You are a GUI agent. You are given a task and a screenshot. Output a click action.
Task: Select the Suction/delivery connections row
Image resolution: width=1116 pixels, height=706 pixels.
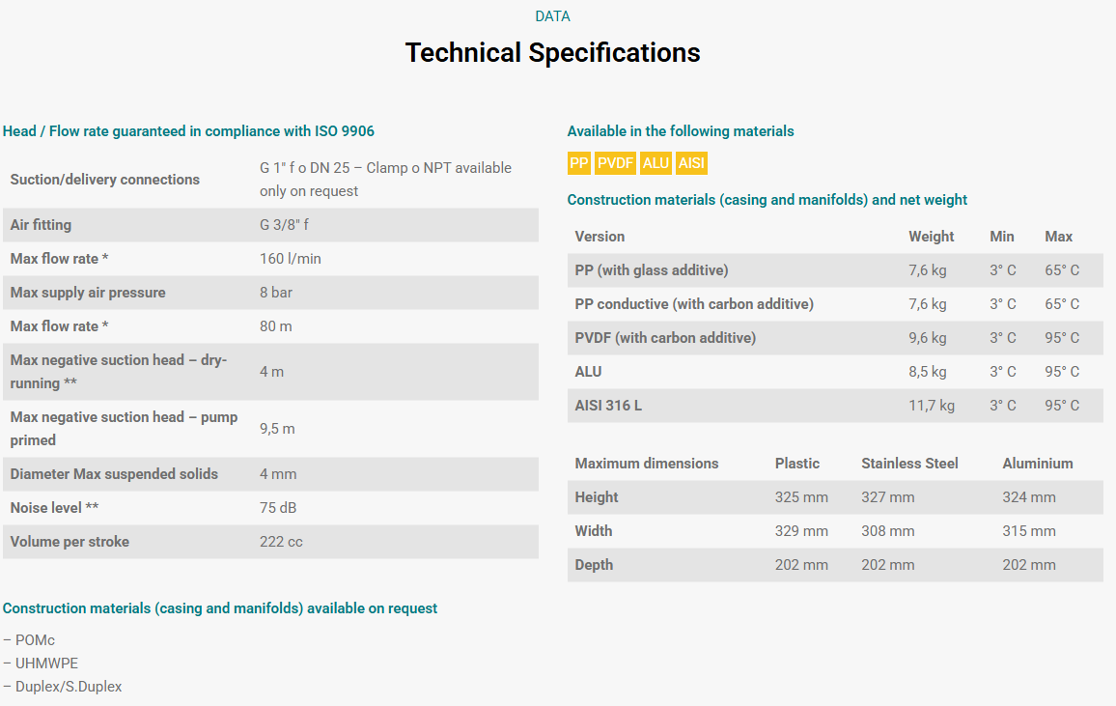[x=270, y=180]
